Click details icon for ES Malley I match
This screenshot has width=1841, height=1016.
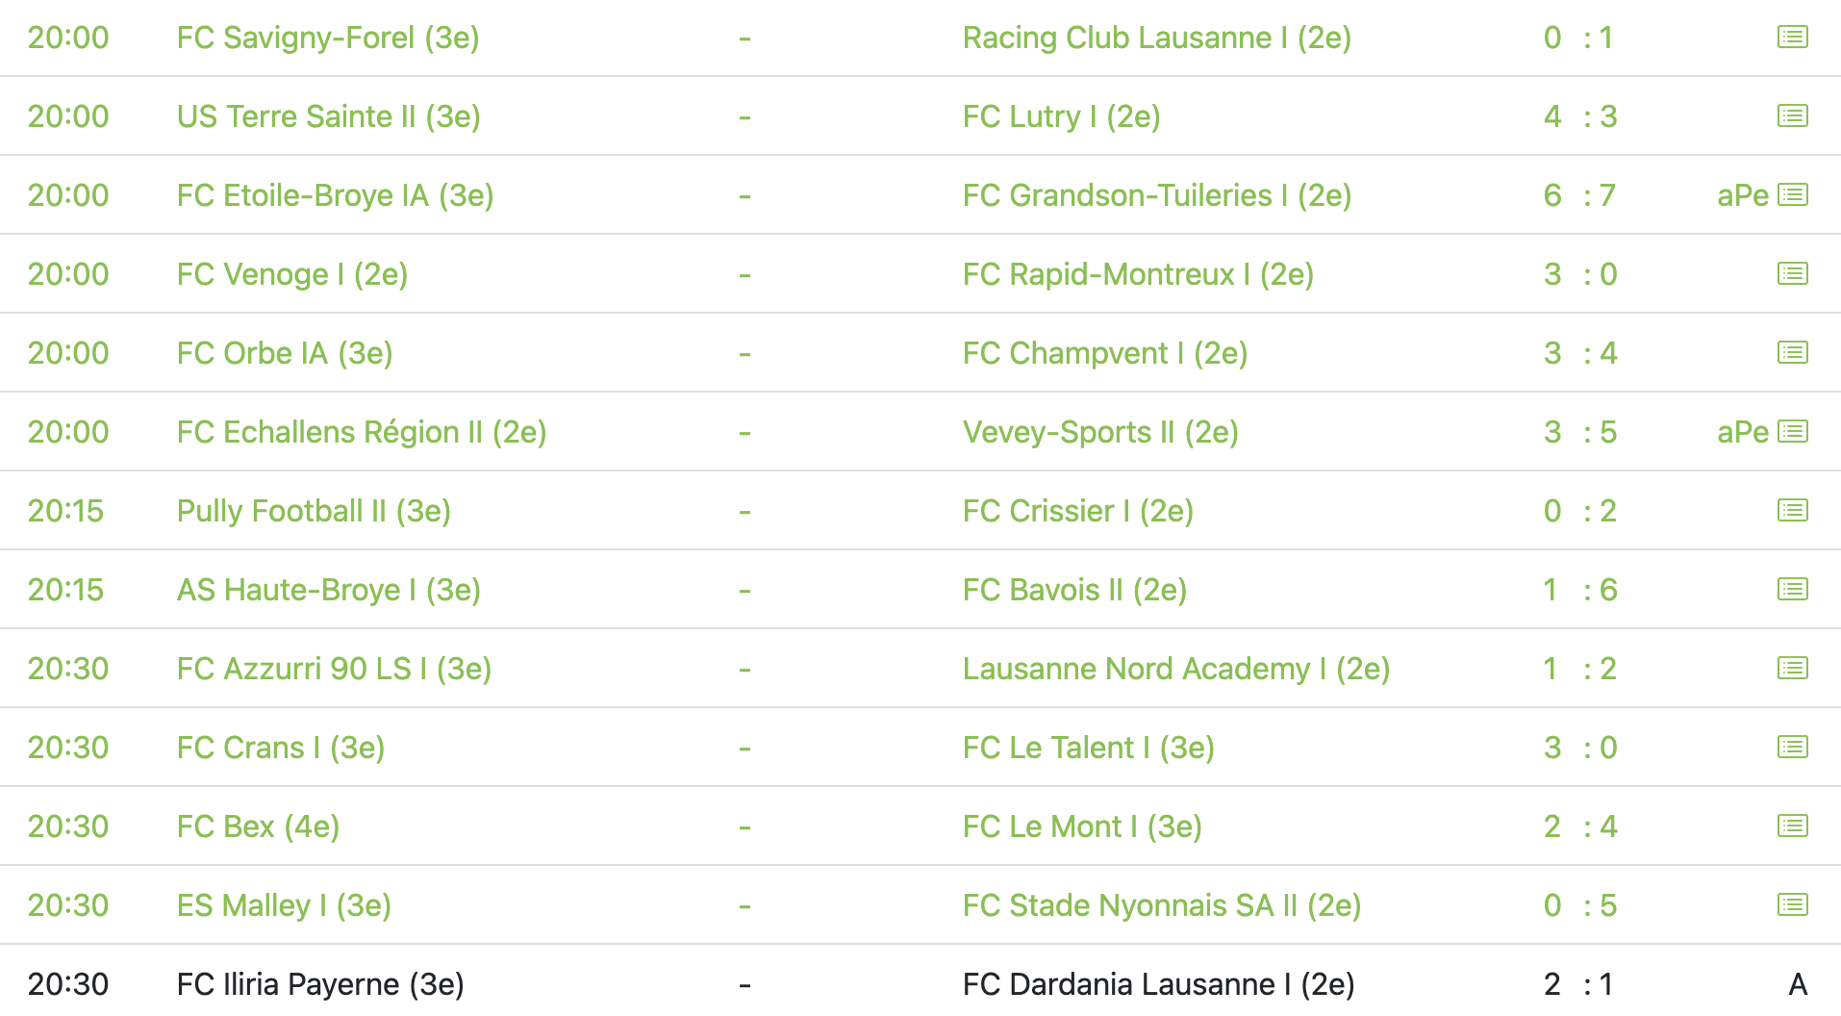pyautogui.click(x=1792, y=905)
